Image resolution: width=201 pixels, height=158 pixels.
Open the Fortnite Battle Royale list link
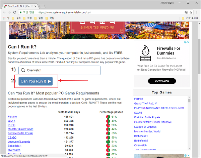click(x=20, y=133)
